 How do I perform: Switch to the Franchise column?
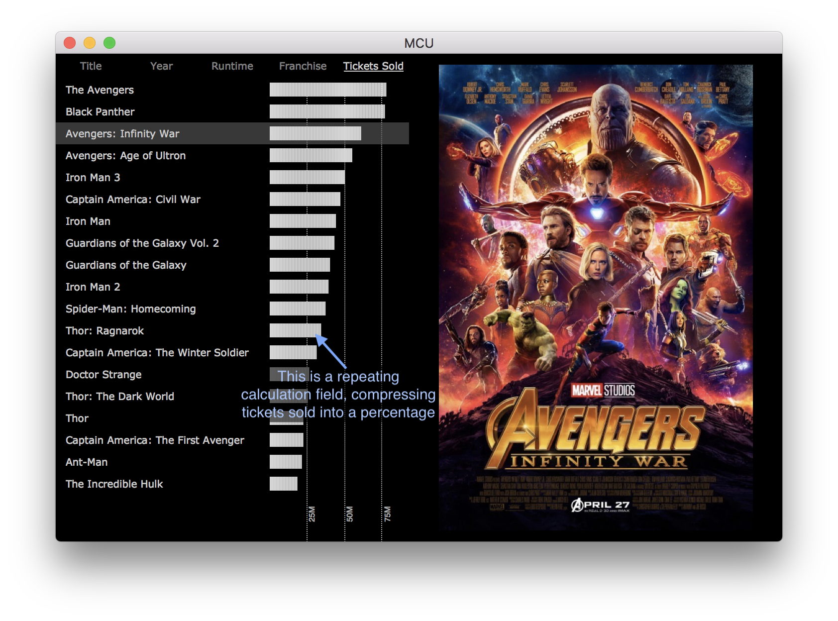303,66
